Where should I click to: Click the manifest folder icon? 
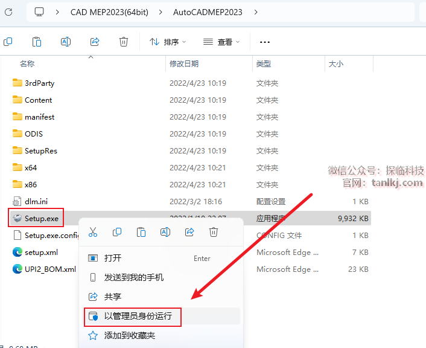(17, 117)
